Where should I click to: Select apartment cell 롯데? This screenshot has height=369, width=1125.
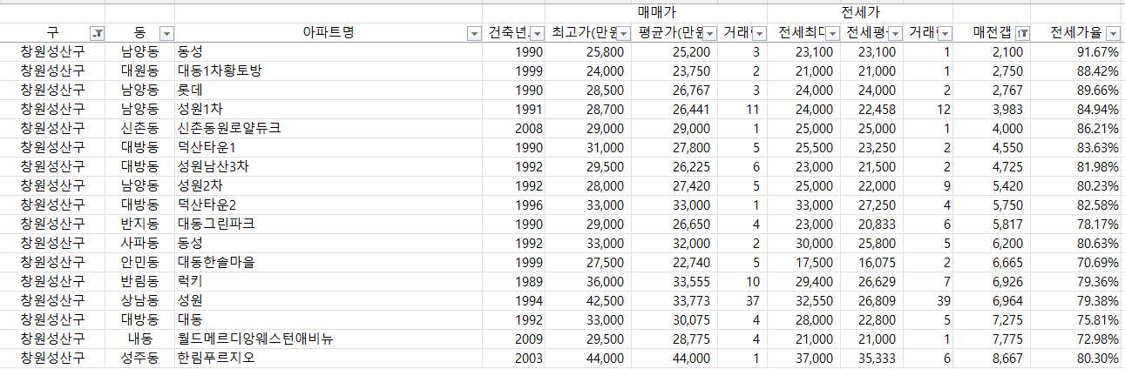click(329, 90)
